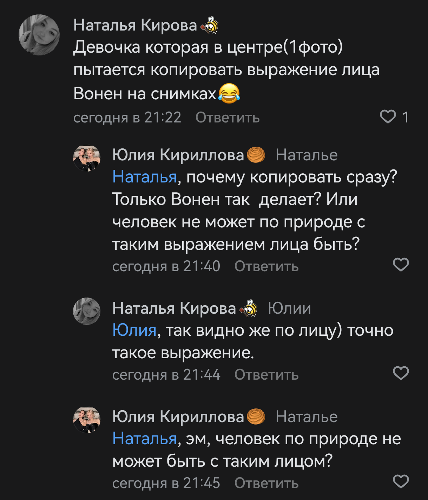The height and width of the screenshot is (500, 428).
Task: Like Наталья's 21:44 reply with the heart
Action: click(x=401, y=373)
